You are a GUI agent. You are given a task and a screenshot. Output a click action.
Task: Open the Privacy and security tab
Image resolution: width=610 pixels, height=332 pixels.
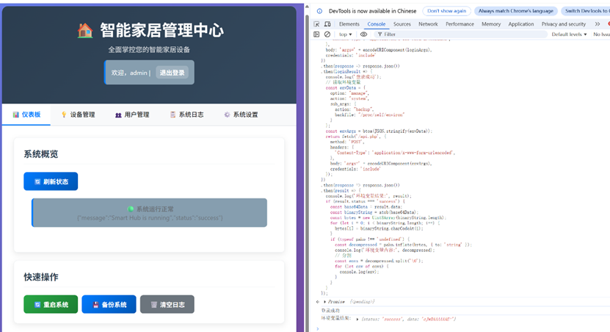(563, 24)
